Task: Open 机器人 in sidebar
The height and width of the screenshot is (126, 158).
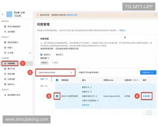Action: (8, 48)
